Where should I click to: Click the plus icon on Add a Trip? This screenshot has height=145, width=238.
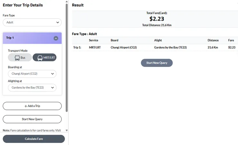click(26, 106)
